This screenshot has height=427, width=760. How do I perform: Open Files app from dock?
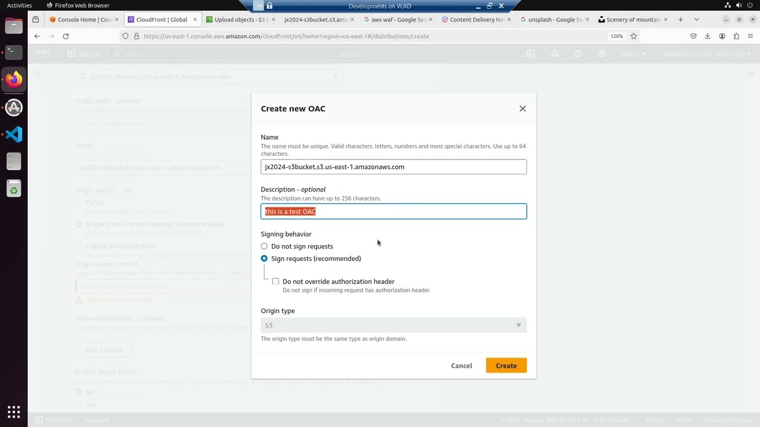tap(14, 26)
